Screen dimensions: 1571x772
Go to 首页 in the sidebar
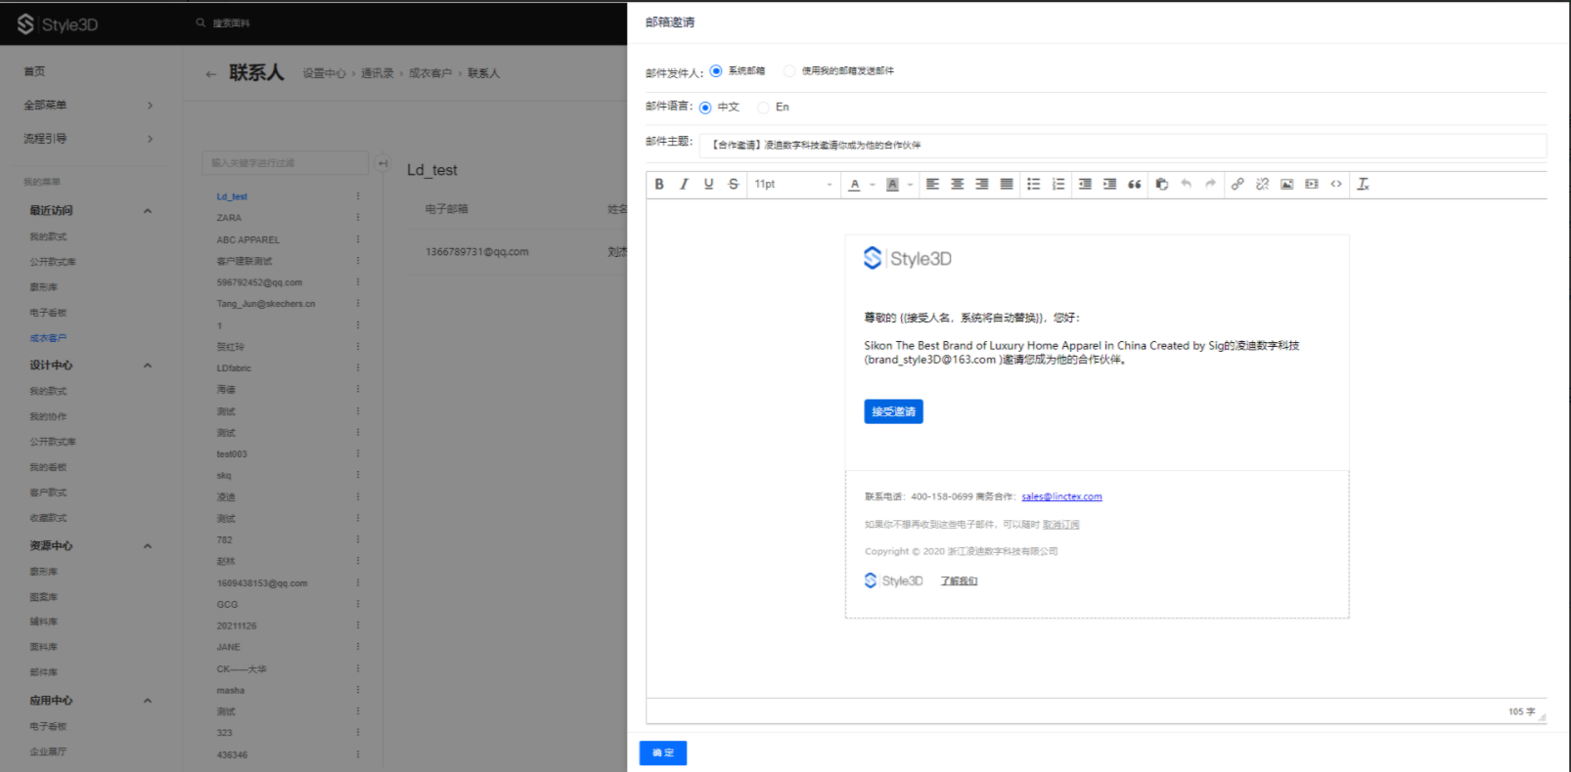point(34,71)
